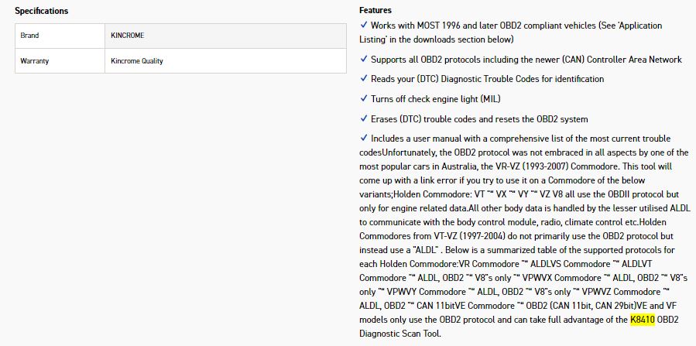696x346 pixels.
Task: Click the checkmark beside "Turns off check engine light"
Action: pos(364,99)
